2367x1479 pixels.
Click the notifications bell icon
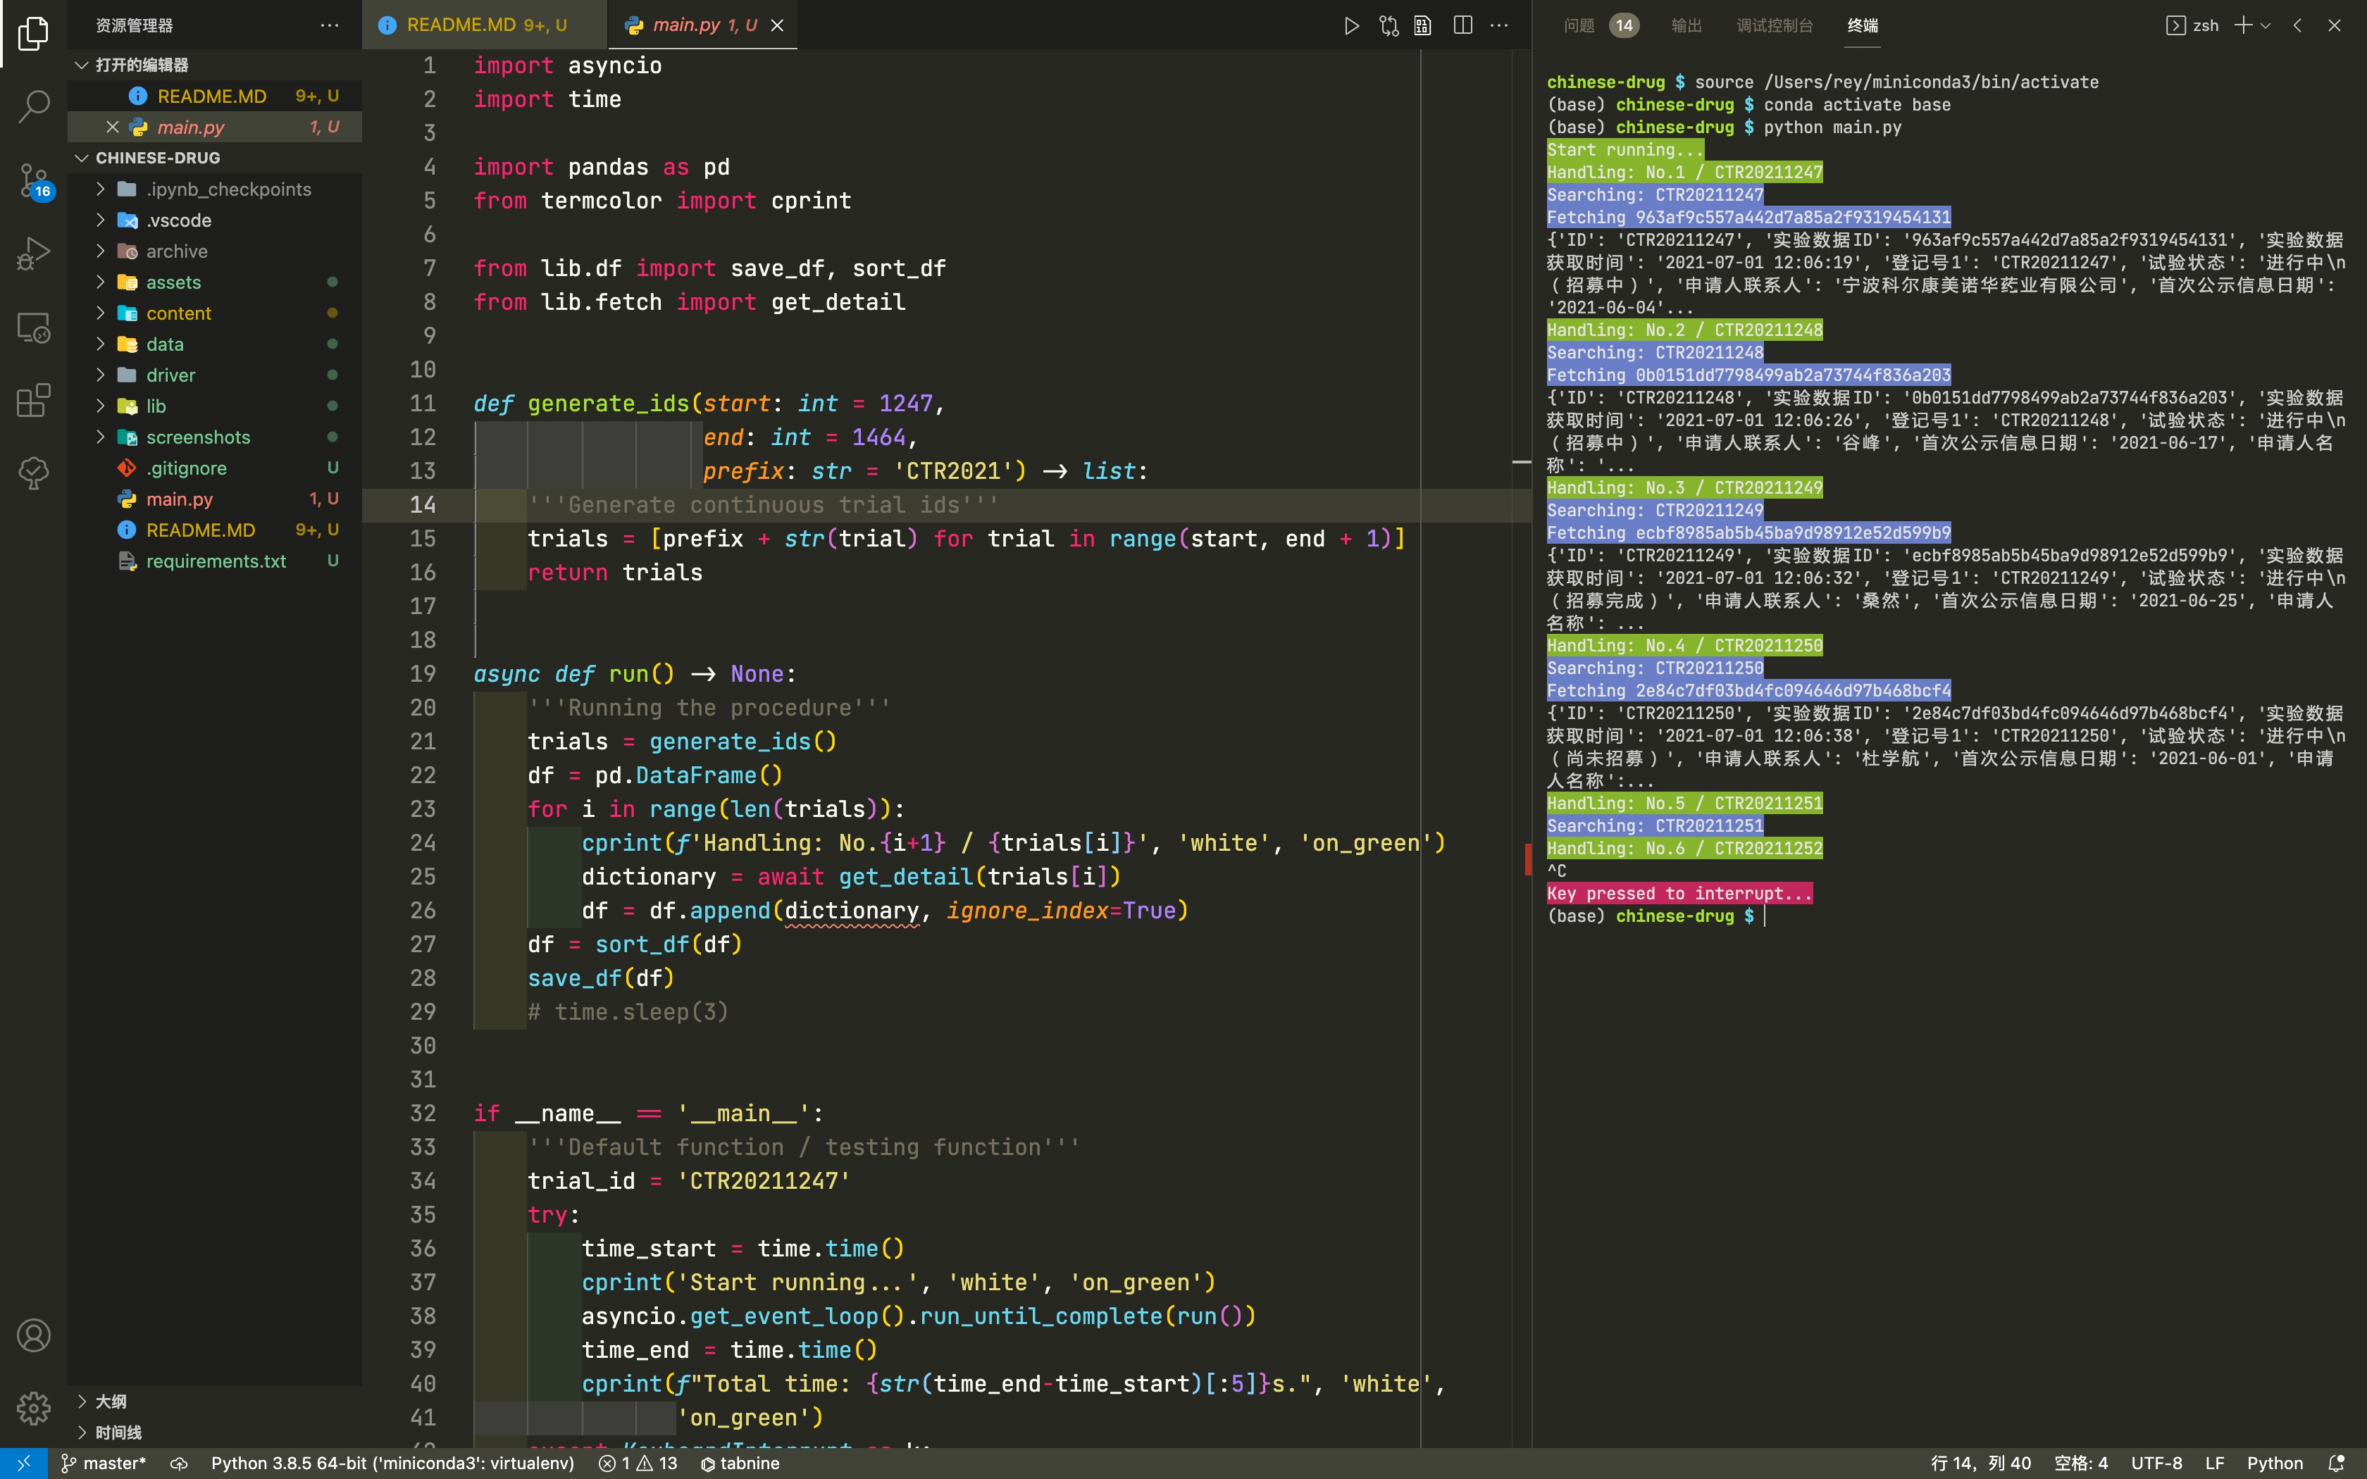2337,1464
